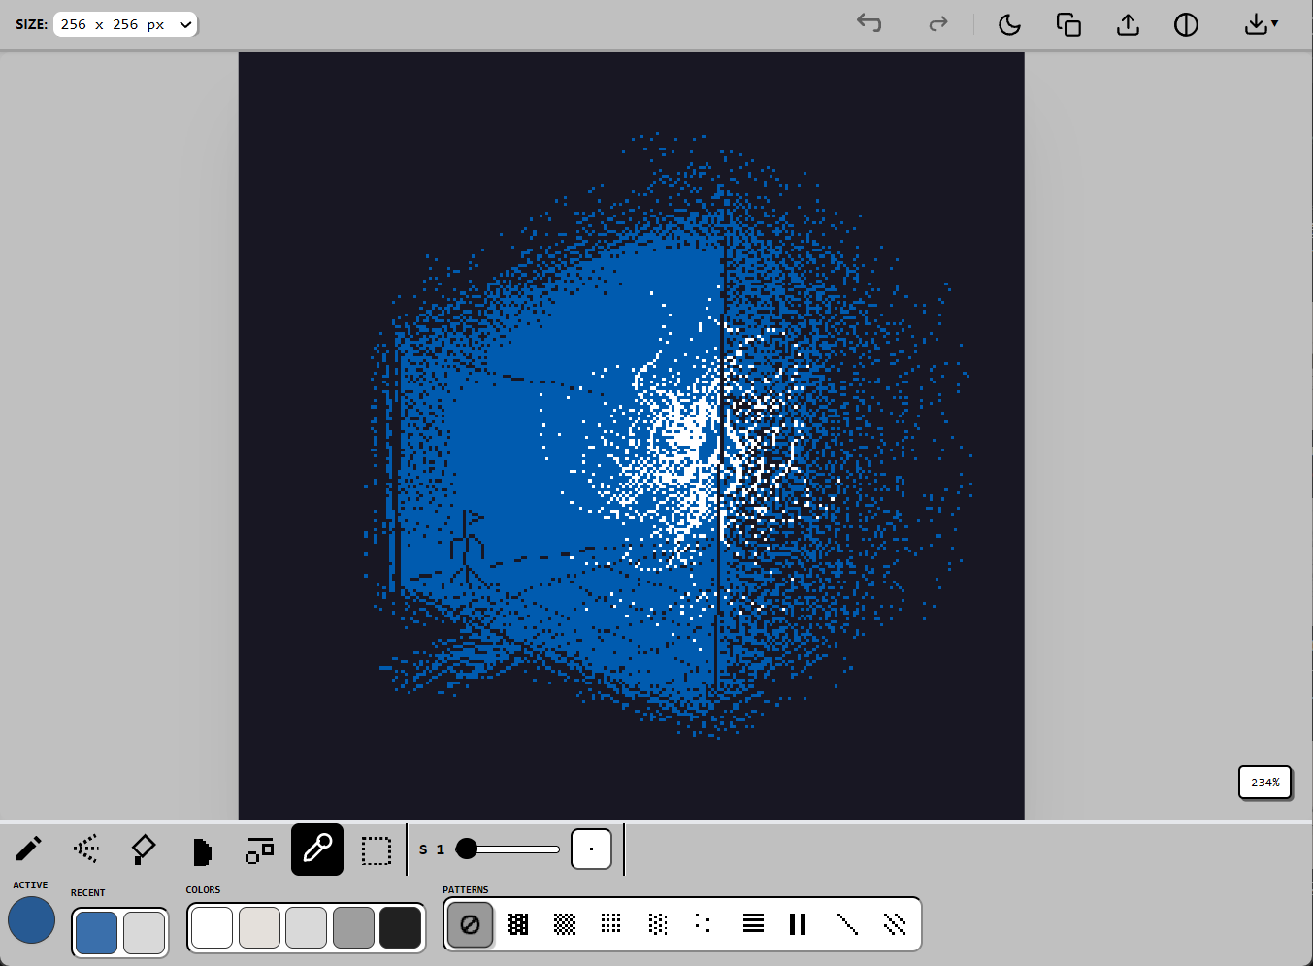This screenshot has width=1313, height=966.
Task: Select the checkerboard pattern
Action: (565, 924)
